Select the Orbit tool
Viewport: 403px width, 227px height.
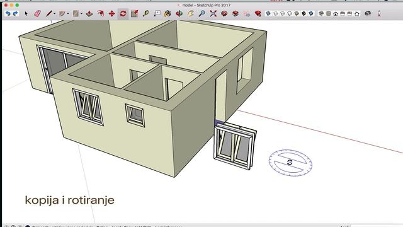point(179,13)
